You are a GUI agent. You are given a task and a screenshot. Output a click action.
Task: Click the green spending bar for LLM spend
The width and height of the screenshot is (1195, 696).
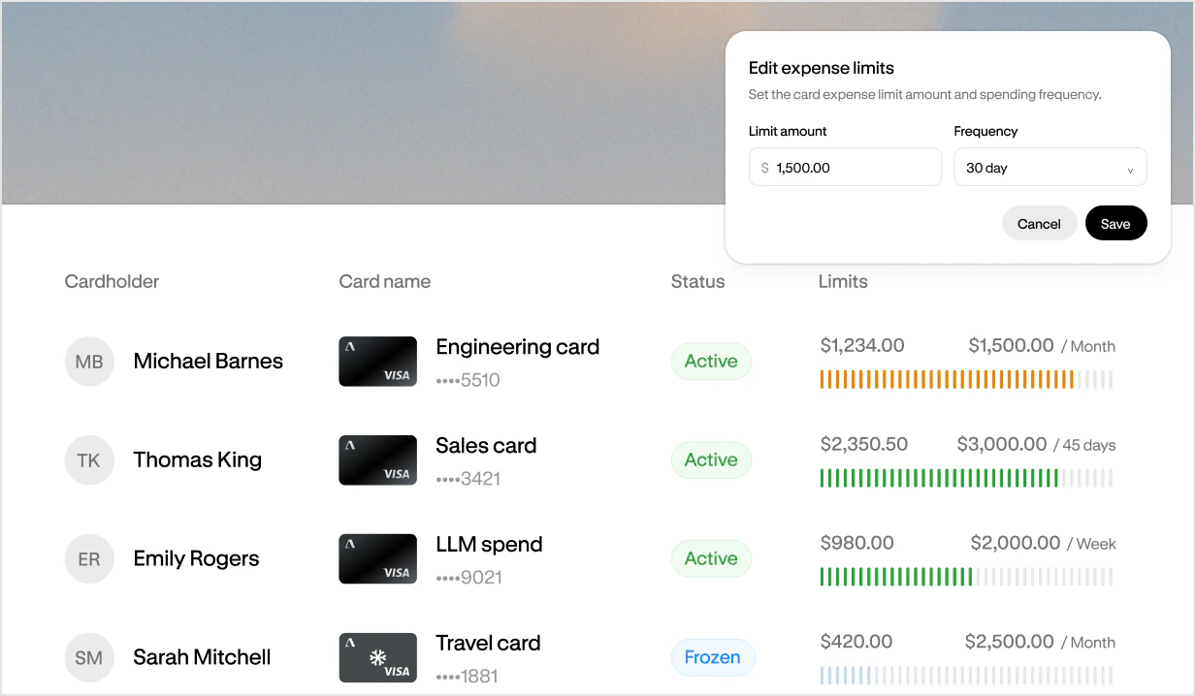click(966, 577)
